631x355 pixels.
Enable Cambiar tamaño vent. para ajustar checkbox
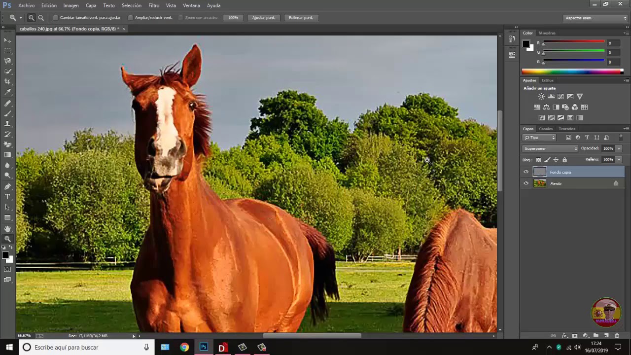click(x=56, y=18)
